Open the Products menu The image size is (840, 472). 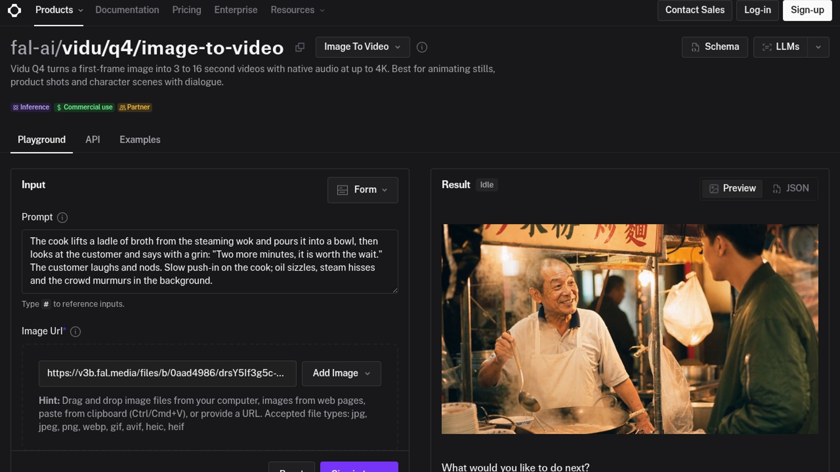pyautogui.click(x=59, y=10)
